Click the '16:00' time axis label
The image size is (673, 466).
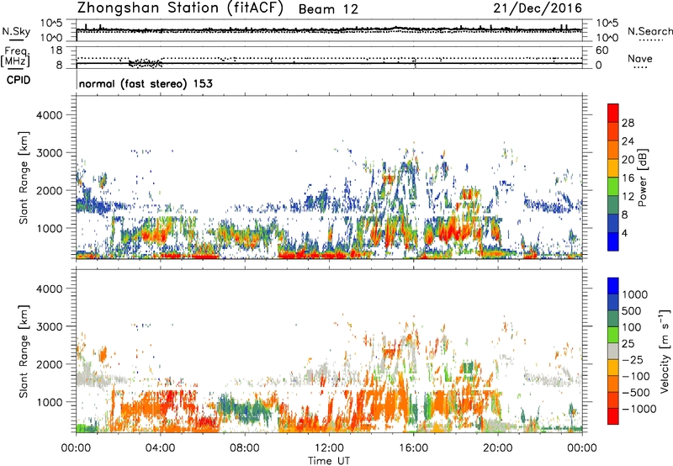pos(413,448)
